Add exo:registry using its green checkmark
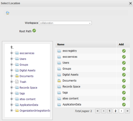 [124, 51]
